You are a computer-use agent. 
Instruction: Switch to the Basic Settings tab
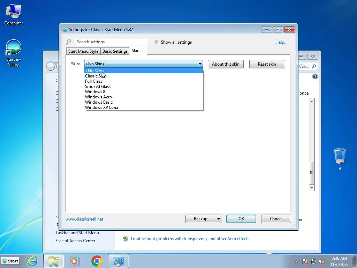[x=115, y=51]
